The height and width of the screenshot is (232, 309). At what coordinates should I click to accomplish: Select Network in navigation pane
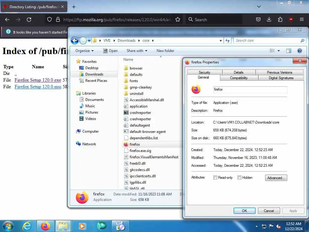[x=89, y=144]
